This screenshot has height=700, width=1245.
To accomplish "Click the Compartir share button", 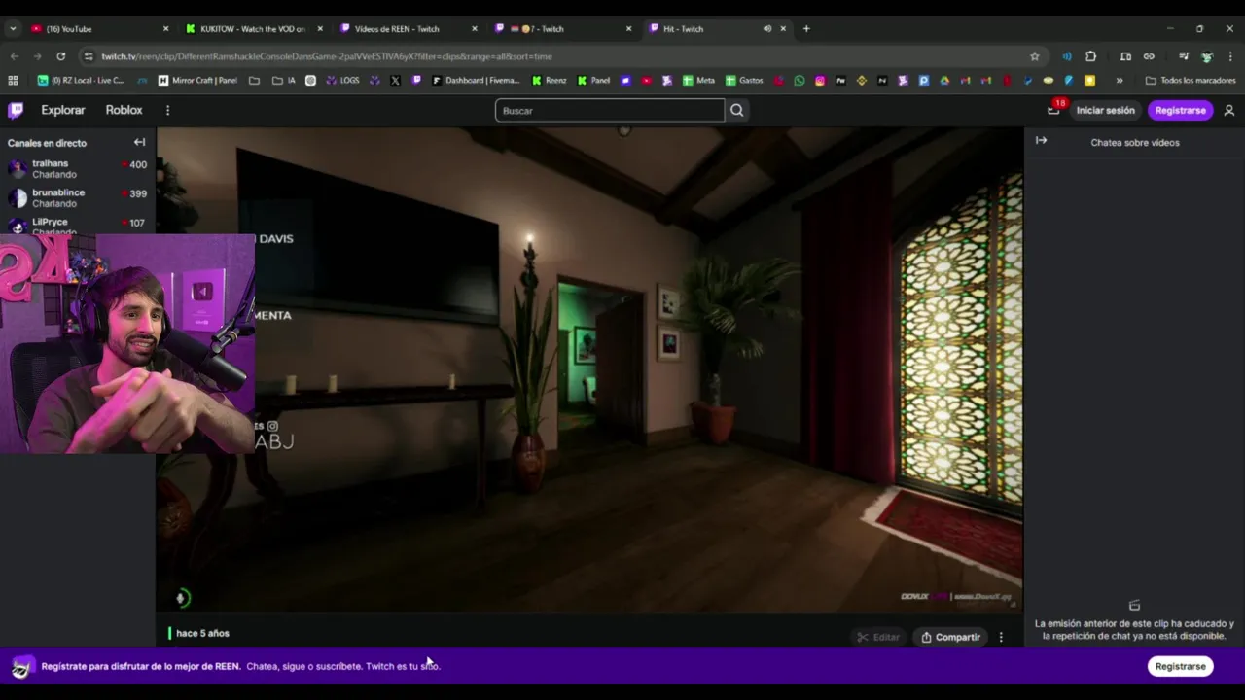I will tap(951, 637).
